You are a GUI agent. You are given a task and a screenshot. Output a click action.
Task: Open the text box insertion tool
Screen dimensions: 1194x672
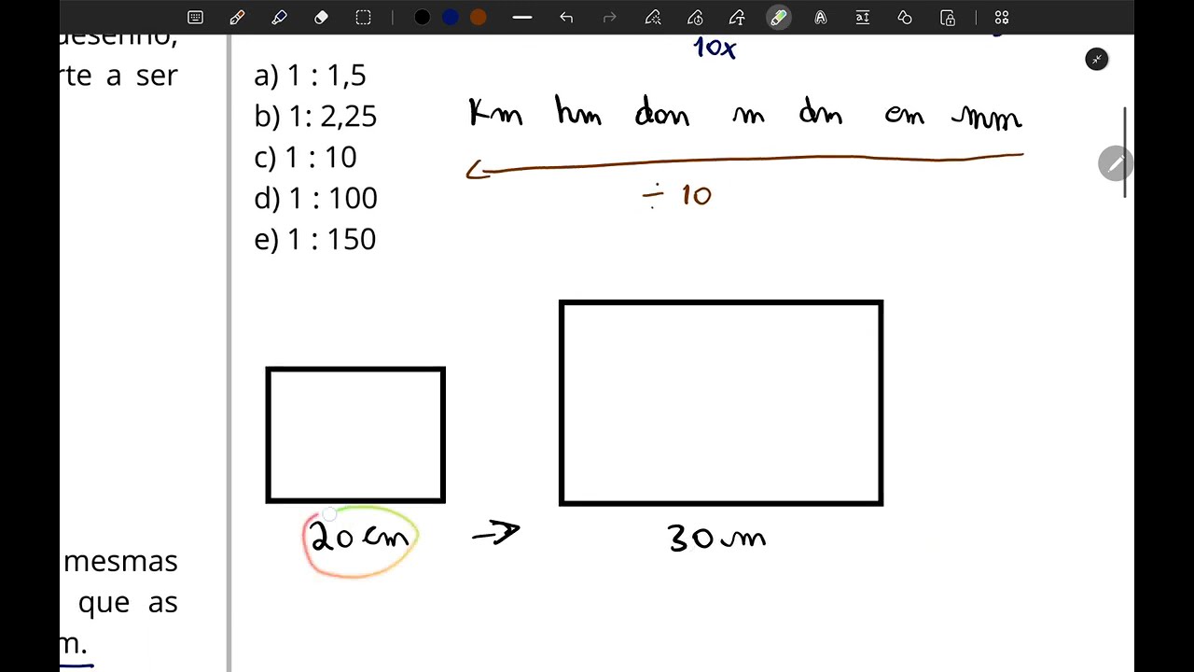863,18
